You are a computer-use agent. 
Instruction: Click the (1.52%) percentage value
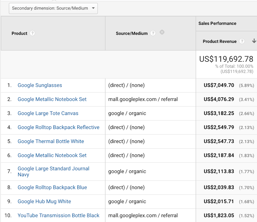(x=246, y=216)
